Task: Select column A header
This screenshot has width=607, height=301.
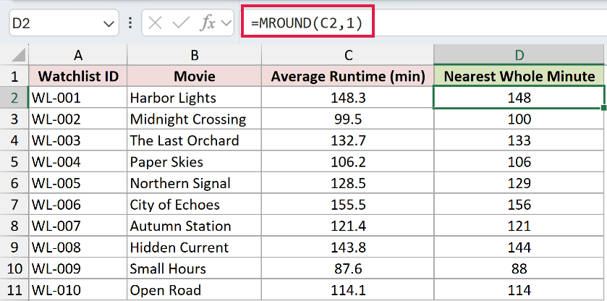Action: click(x=78, y=56)
